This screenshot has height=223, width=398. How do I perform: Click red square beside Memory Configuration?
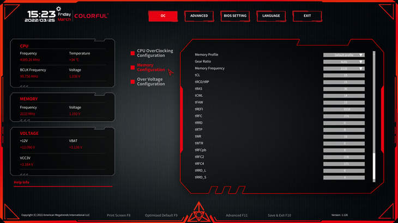(132, 67)
